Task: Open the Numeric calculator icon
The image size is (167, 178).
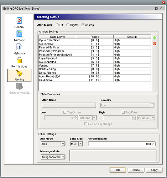Action: (19, 34)
